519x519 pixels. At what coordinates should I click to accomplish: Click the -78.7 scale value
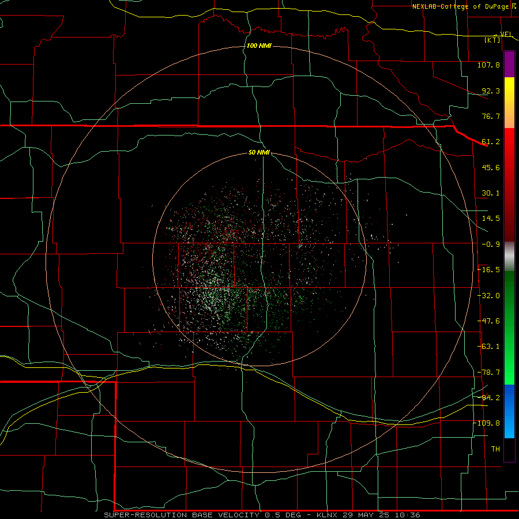point(489,373)
